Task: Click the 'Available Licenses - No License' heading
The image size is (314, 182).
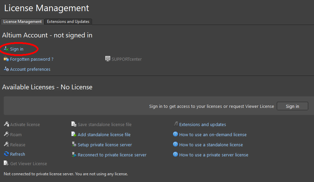Action: coord(47,87)
